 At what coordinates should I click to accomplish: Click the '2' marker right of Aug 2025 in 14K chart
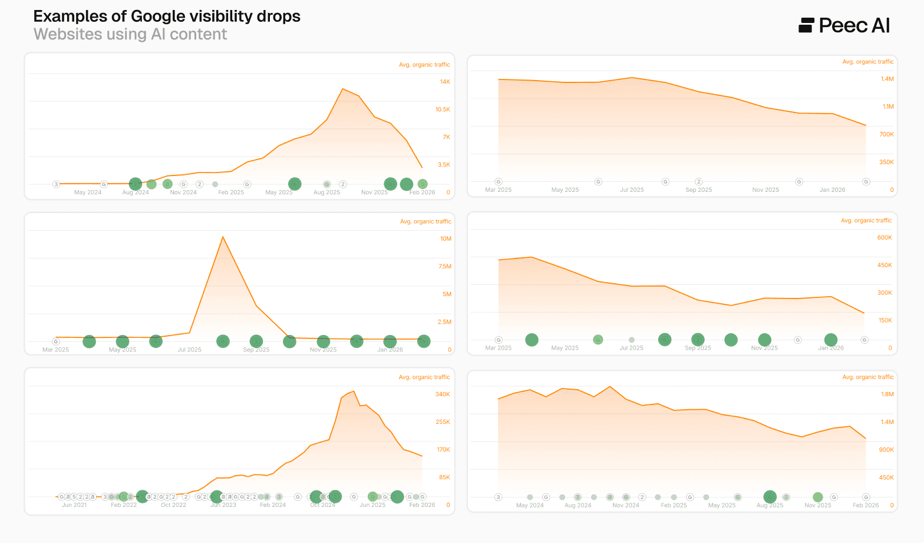[343, 184]
